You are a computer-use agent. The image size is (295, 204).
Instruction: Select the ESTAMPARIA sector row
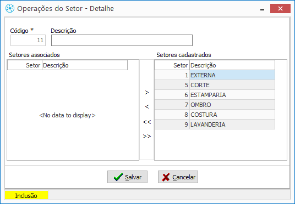click(x=215, y=95)
